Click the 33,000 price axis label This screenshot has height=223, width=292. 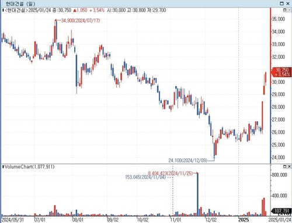pyautogui.click(x=278, y=44)
